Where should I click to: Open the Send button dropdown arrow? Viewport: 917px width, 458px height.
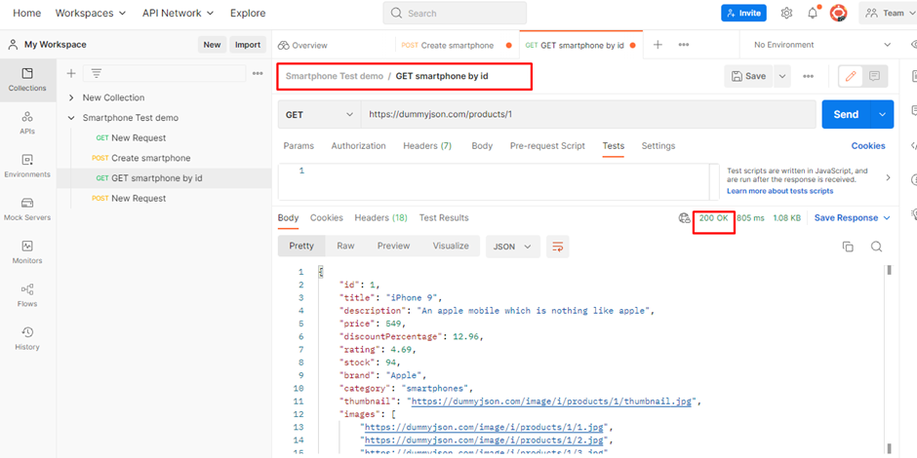[x=883, y=115]
